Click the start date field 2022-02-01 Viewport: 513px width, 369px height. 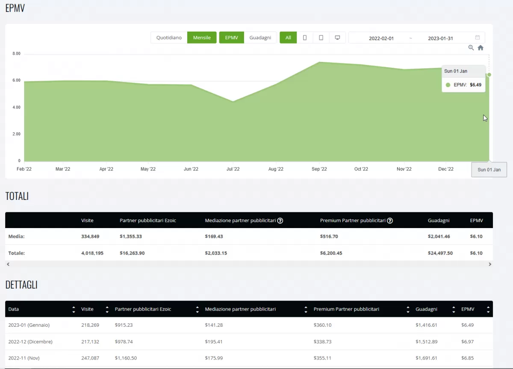381,38
